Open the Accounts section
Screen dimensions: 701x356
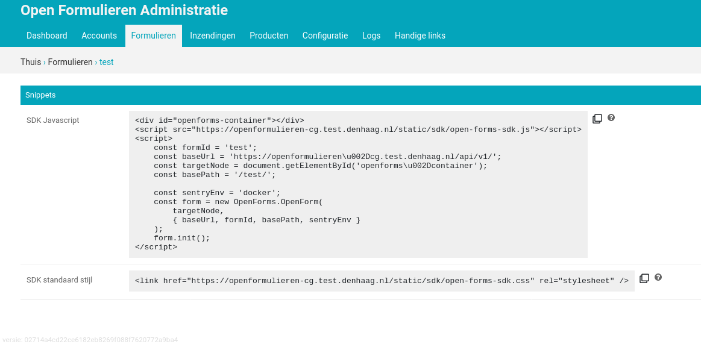pos(99,36)
